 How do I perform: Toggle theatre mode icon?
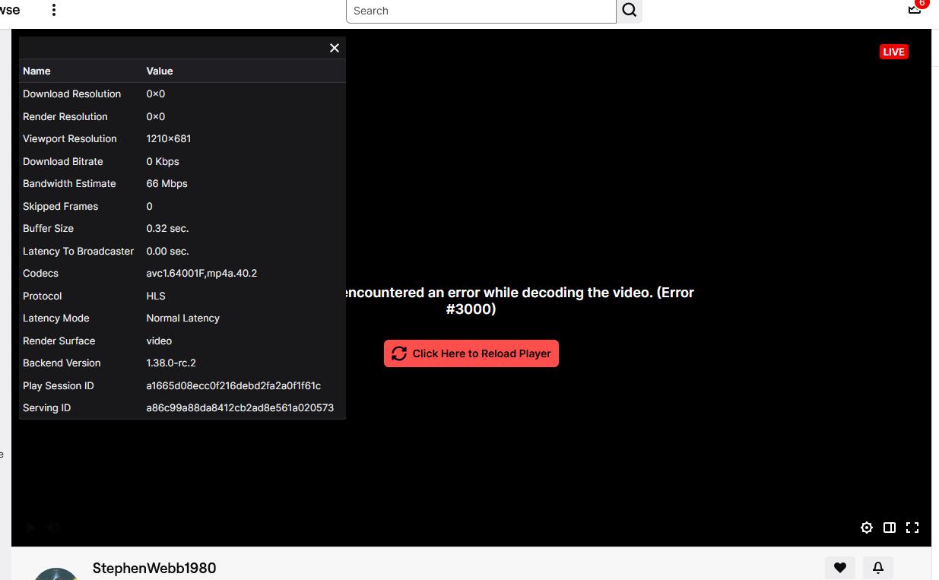click(x=890, y=528)
